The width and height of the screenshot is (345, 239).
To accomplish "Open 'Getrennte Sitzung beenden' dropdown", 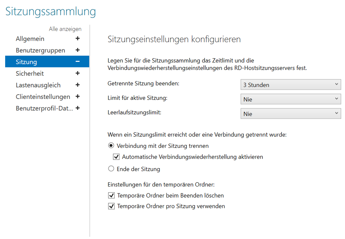I will point(290,85).
